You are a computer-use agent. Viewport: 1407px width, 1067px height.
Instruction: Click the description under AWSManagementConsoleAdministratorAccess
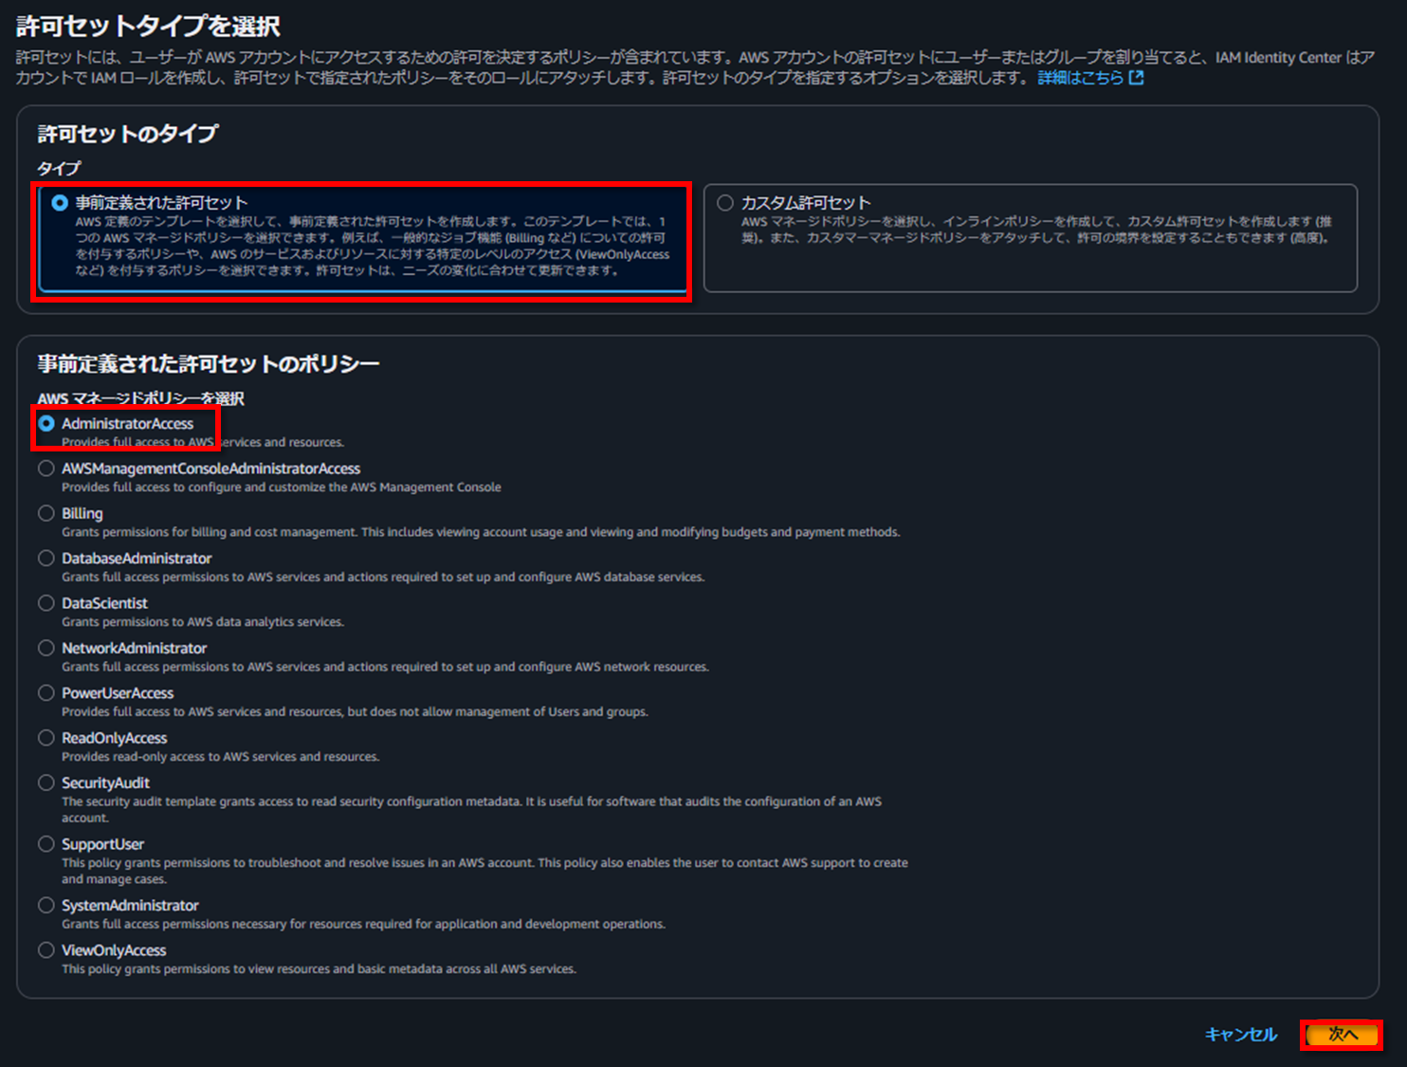point(282,488)
